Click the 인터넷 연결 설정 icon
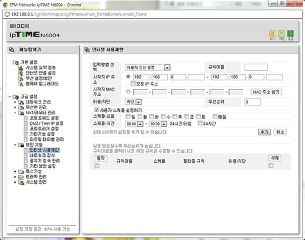Image resolution: width=305 pixels, height=240 pixels. coord(21,73)
